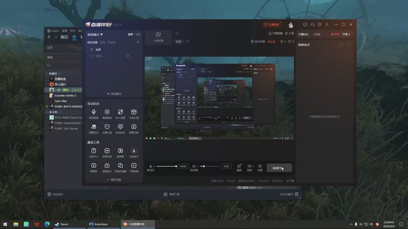Click the speaker 20% value field
Screen dimensions: 408x229
[x=226, y=166]
